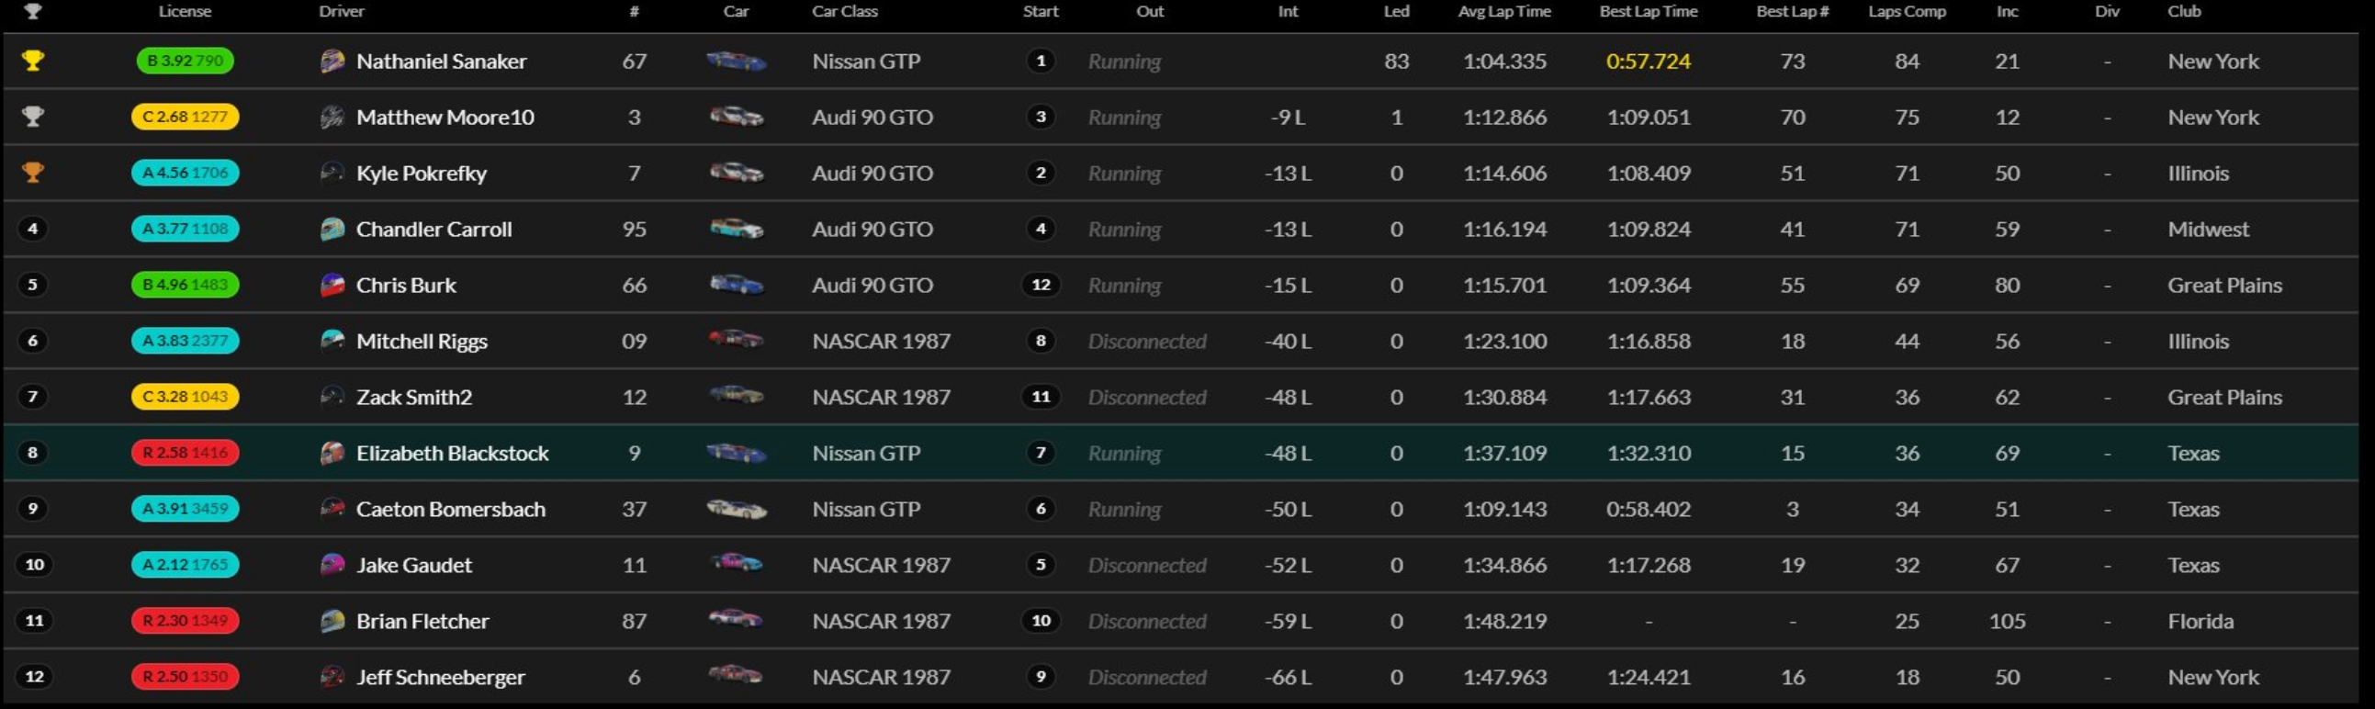
Task: Sort results by the Driver column header
Action: pos(341,12)
